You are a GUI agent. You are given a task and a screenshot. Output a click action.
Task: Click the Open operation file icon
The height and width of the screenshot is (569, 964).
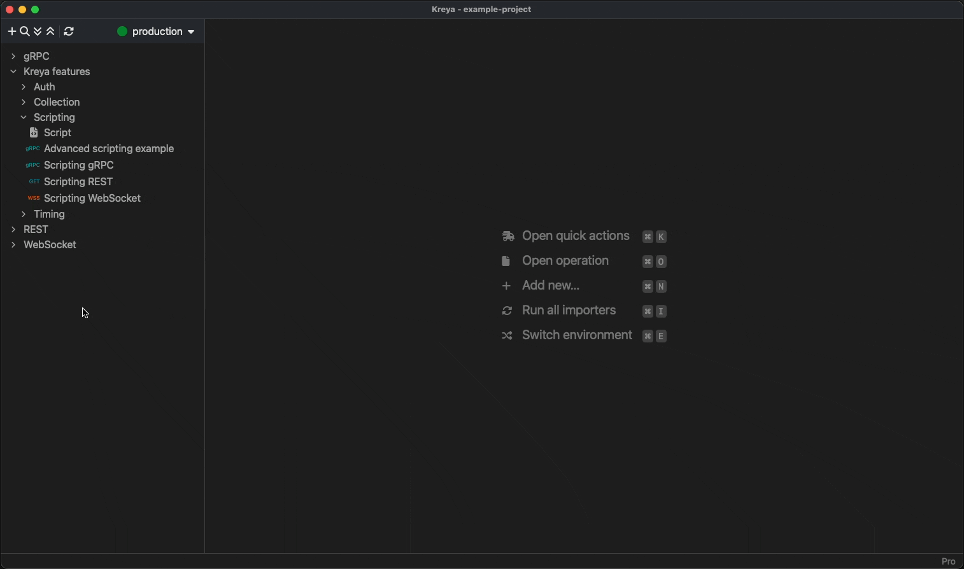tap(506, 261)
